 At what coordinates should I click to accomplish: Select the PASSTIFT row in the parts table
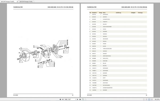(x=118, y=22)
